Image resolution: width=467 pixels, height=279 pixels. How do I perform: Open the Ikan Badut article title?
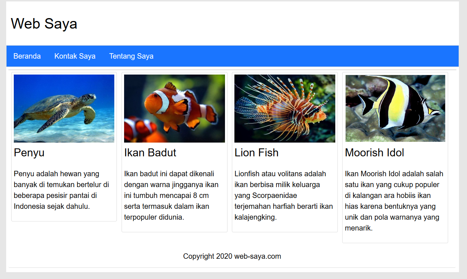point(150,152)
